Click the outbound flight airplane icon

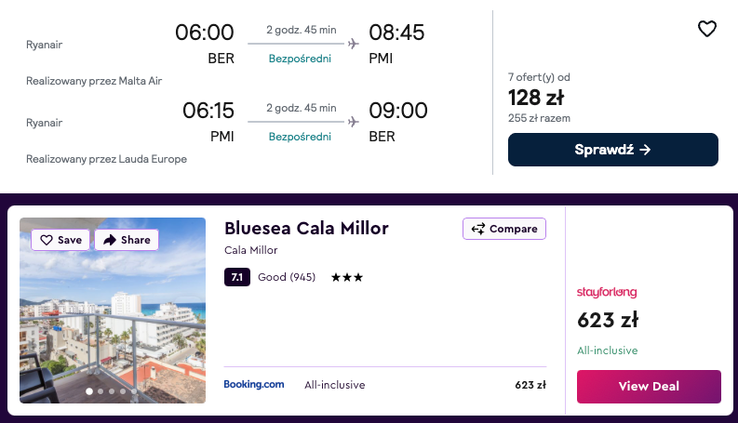pos(353,43)
